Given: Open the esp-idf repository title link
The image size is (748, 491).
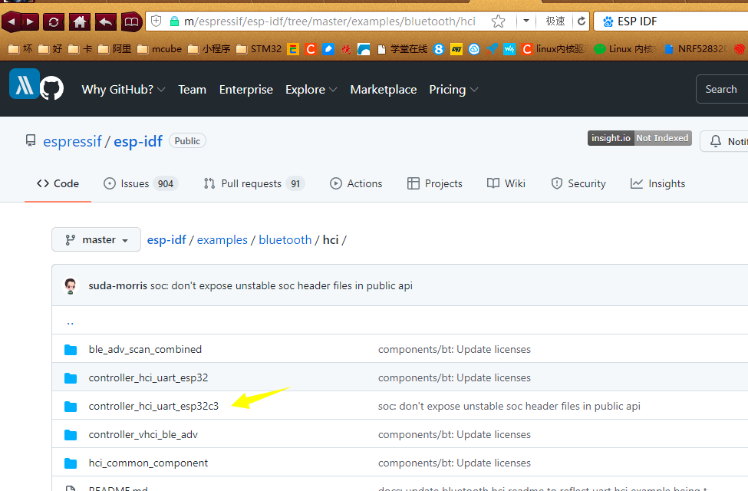Looking at the screenshot, I should coord(138,141).
